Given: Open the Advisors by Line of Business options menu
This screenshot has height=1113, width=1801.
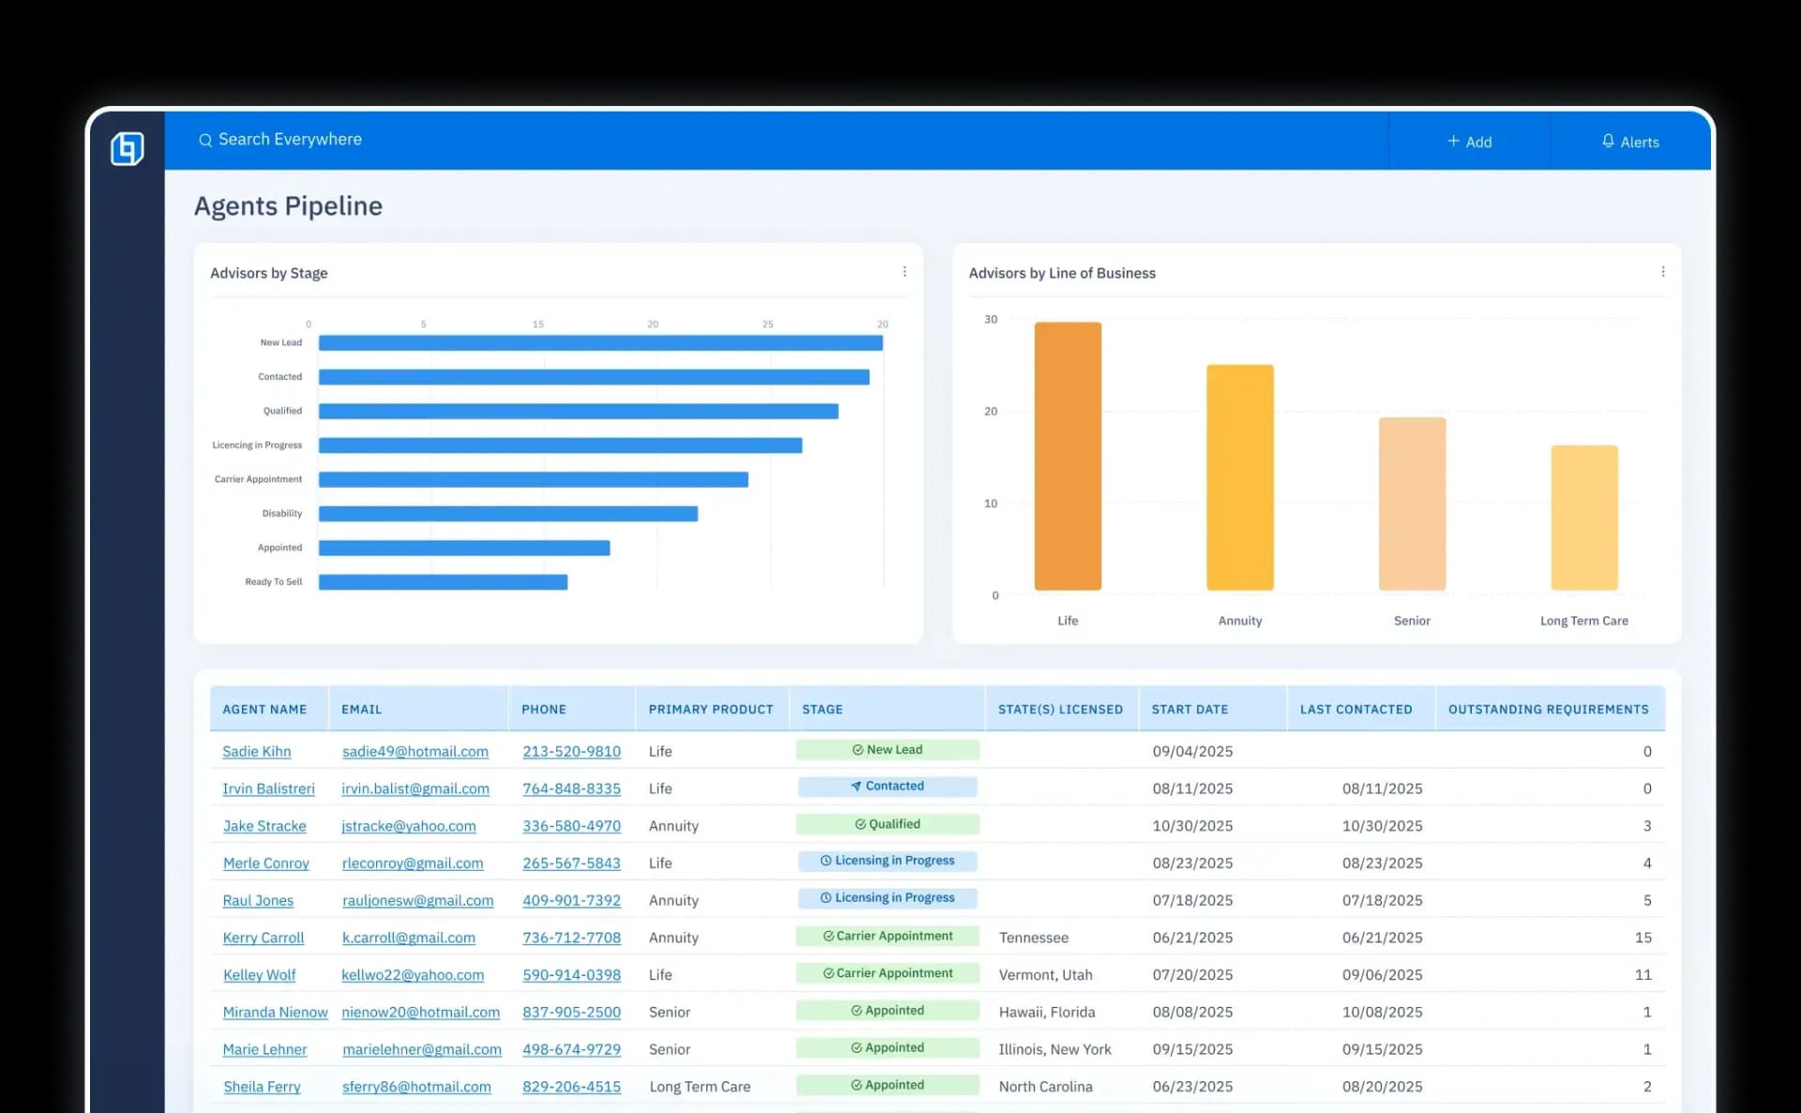Looking at the screenshot, I should tap(1664, 271).
